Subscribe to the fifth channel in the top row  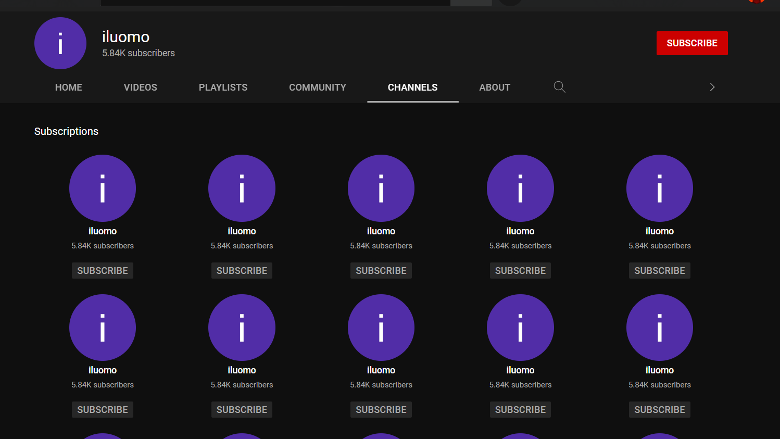(x=660, y=271)
